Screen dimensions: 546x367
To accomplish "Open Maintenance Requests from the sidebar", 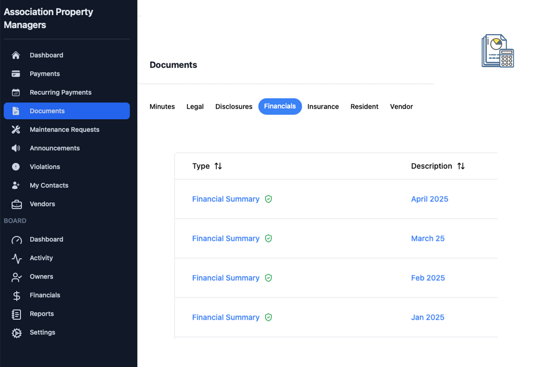I will tap(67, 130).
